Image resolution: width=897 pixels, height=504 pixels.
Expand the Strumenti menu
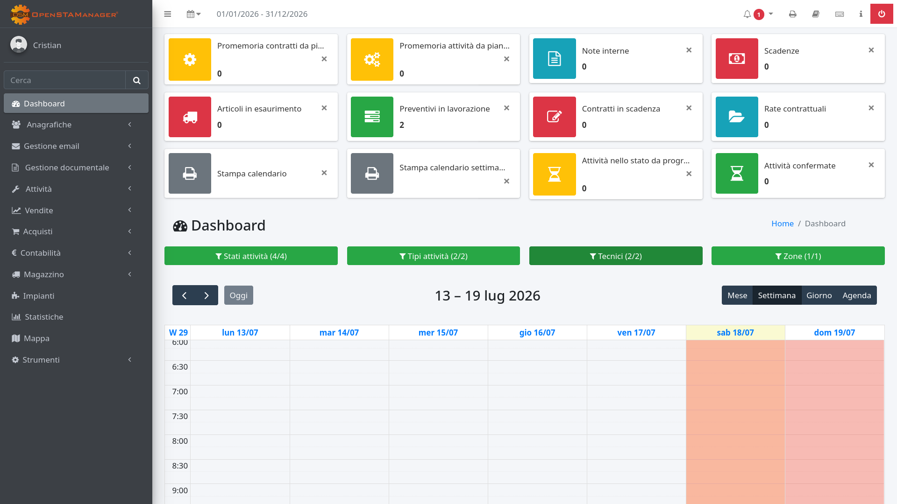76,360
